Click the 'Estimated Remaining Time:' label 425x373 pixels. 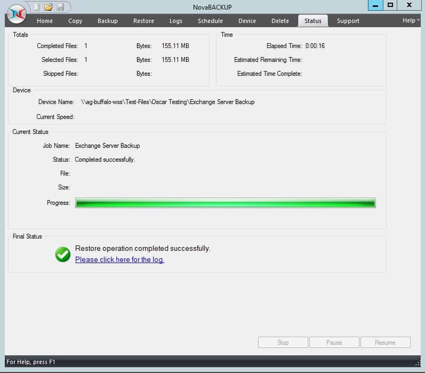[268, 60]
